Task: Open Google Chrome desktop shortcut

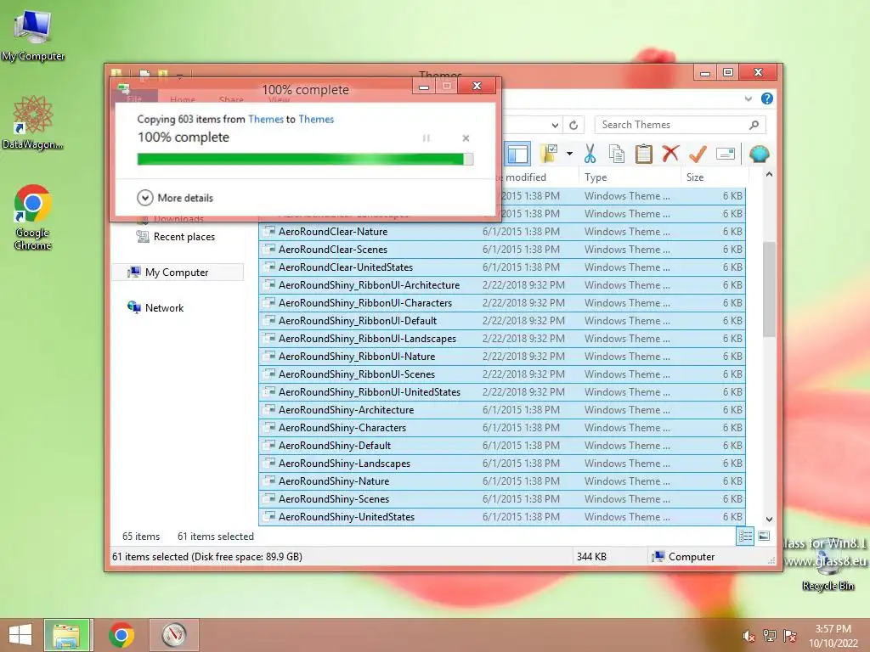Action: tap(33, 216)
